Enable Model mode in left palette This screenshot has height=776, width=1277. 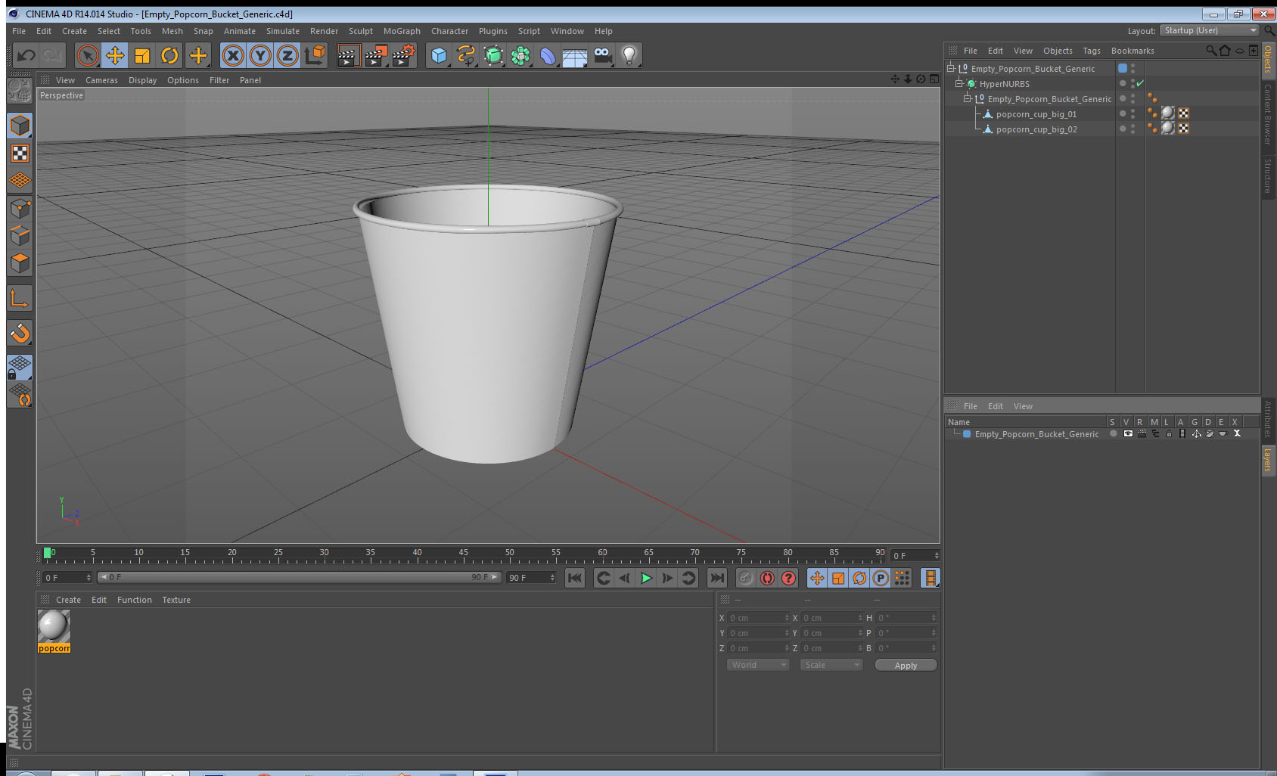pos(20,126)
